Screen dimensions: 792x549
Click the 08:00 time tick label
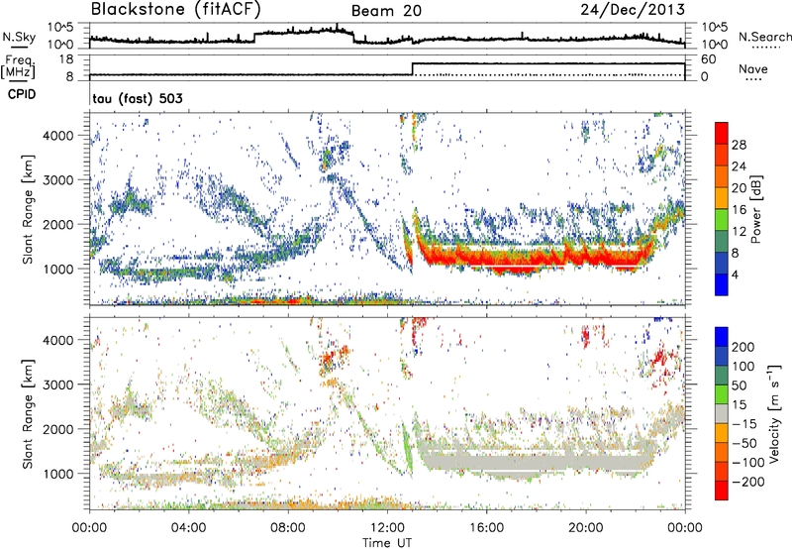click(x=288, y=528)
